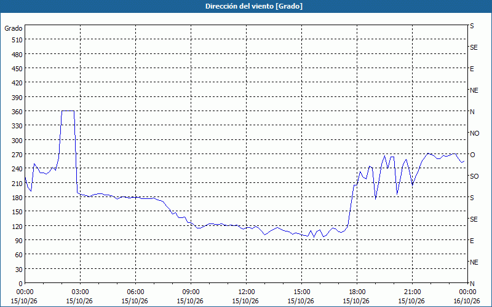
Task: Click the flat peak of the line at 360
Action: click(x=68, y=111)
